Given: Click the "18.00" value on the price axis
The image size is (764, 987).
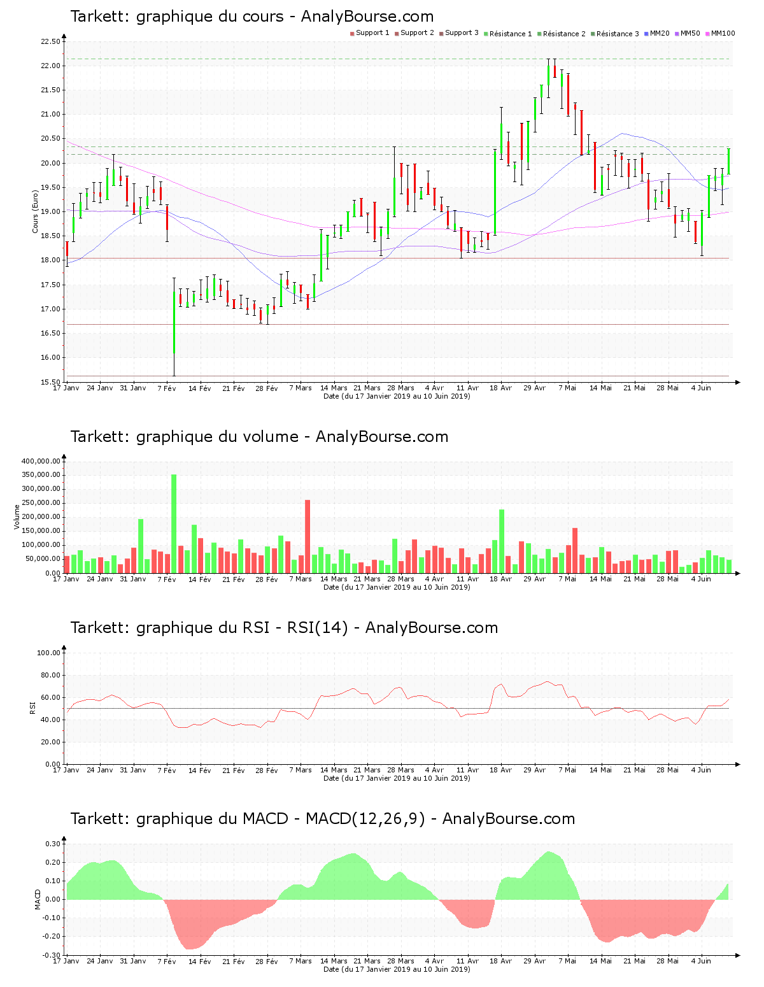Looking at the screenshot, I should [50, 260].
